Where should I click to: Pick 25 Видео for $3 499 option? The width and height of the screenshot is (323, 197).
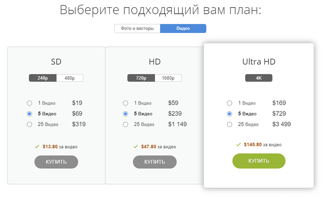point(230,125)
